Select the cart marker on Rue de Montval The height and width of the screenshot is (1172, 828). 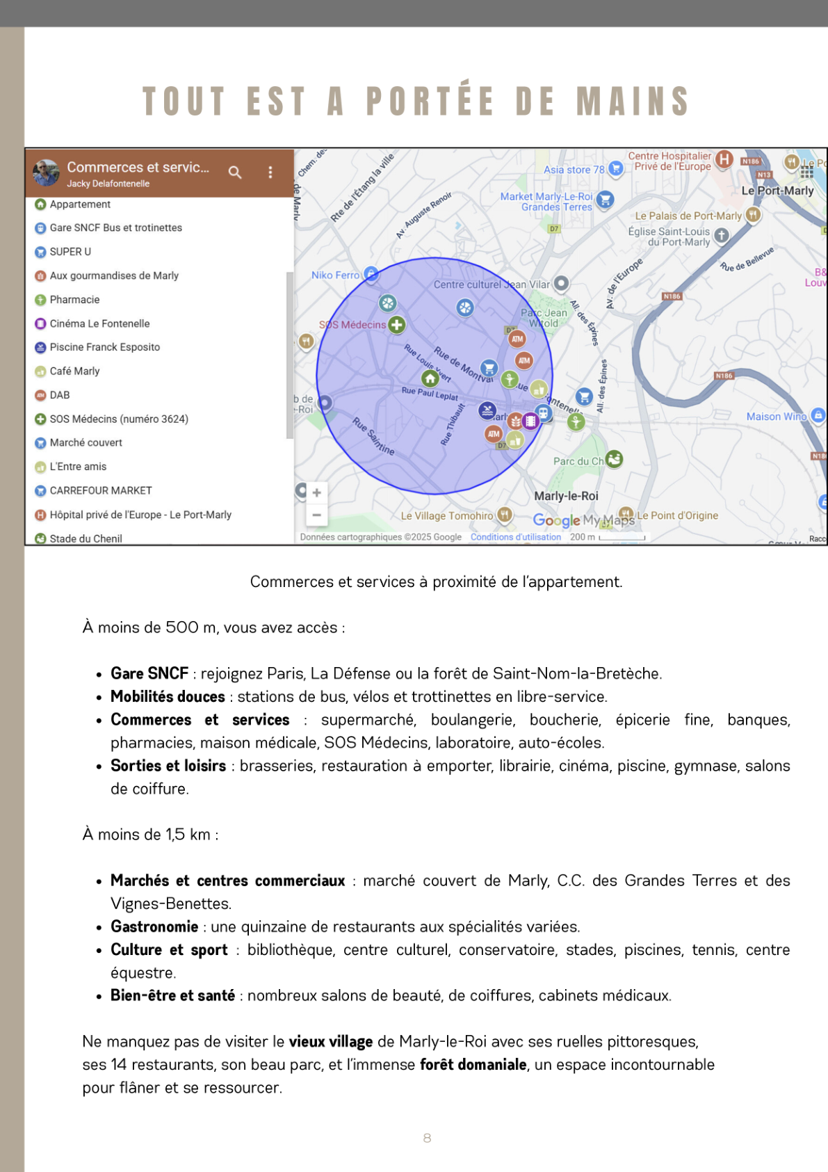coord(489,367)
